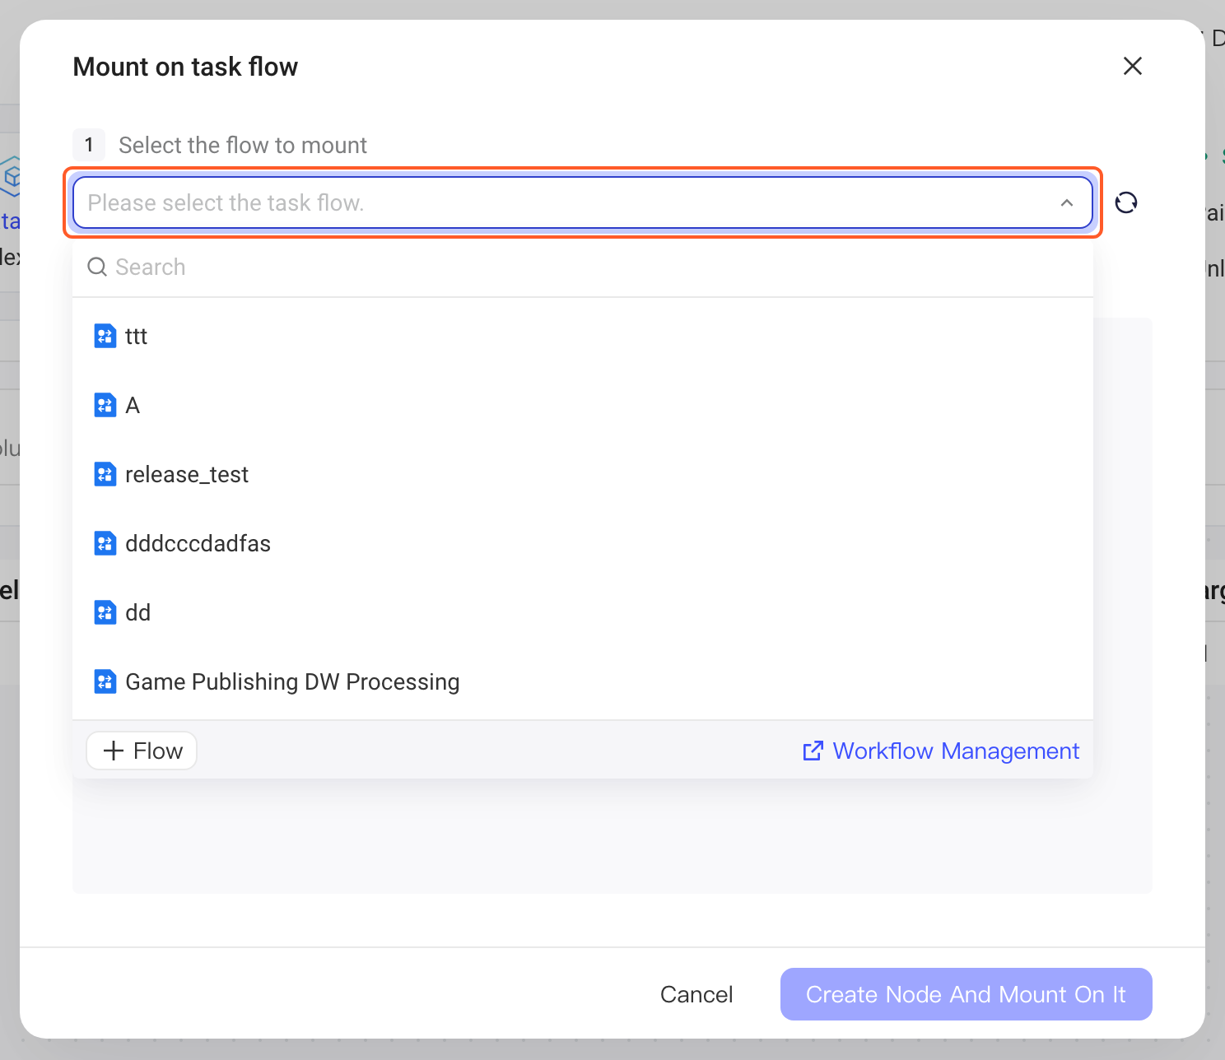Click Create Node And Mount On It
This screenshot has height=1060, width=1225.
coord(966,994)
